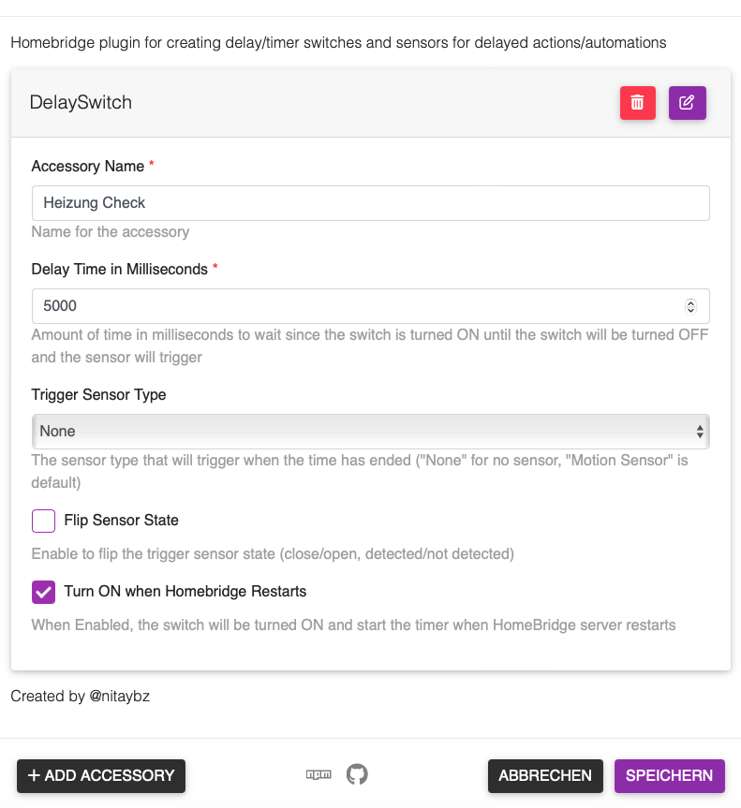Uncheck Turn ON when Homebridge Restarts
Image resolution: width=741 pixels, height=808 pixels.
(43, 592)
